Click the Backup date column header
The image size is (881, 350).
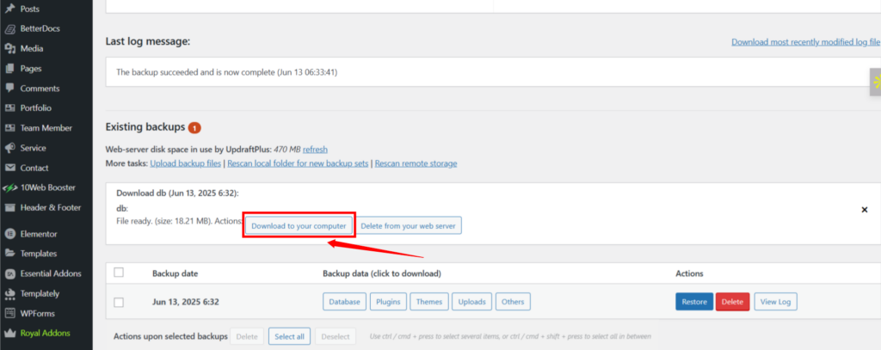175,273
